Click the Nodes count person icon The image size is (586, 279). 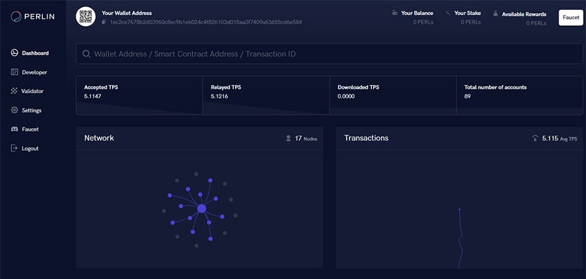pos(288,139)
